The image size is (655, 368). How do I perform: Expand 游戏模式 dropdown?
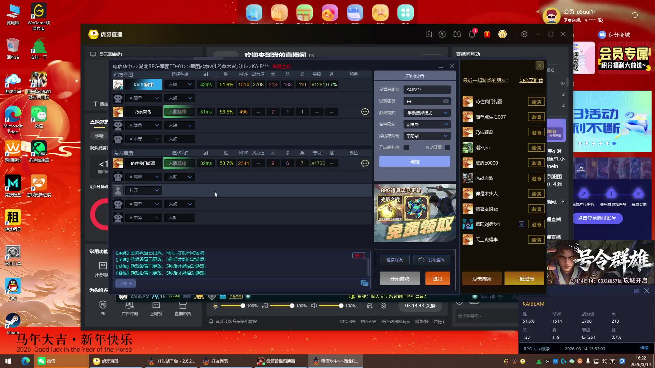(427, 113)
